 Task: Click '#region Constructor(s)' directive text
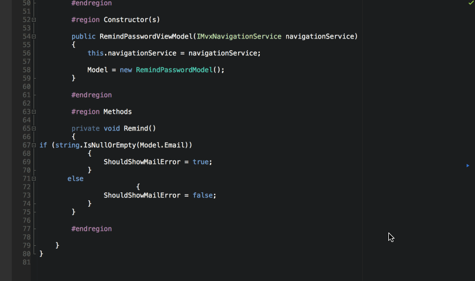[116, 20]
